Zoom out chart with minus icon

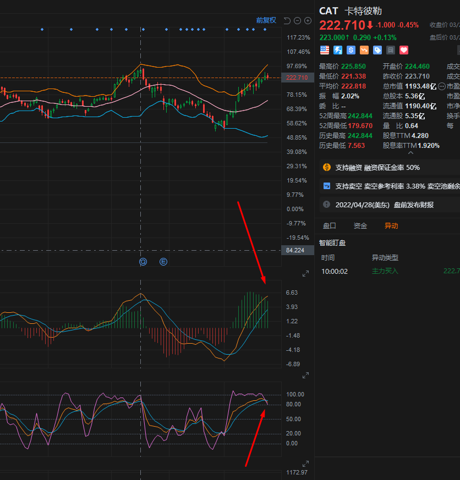point(297,20)
